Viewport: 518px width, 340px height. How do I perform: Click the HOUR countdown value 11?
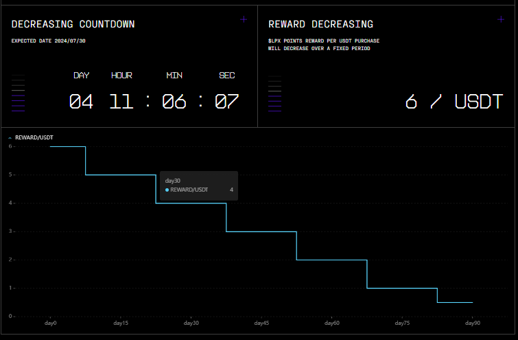tap(121, 102)
